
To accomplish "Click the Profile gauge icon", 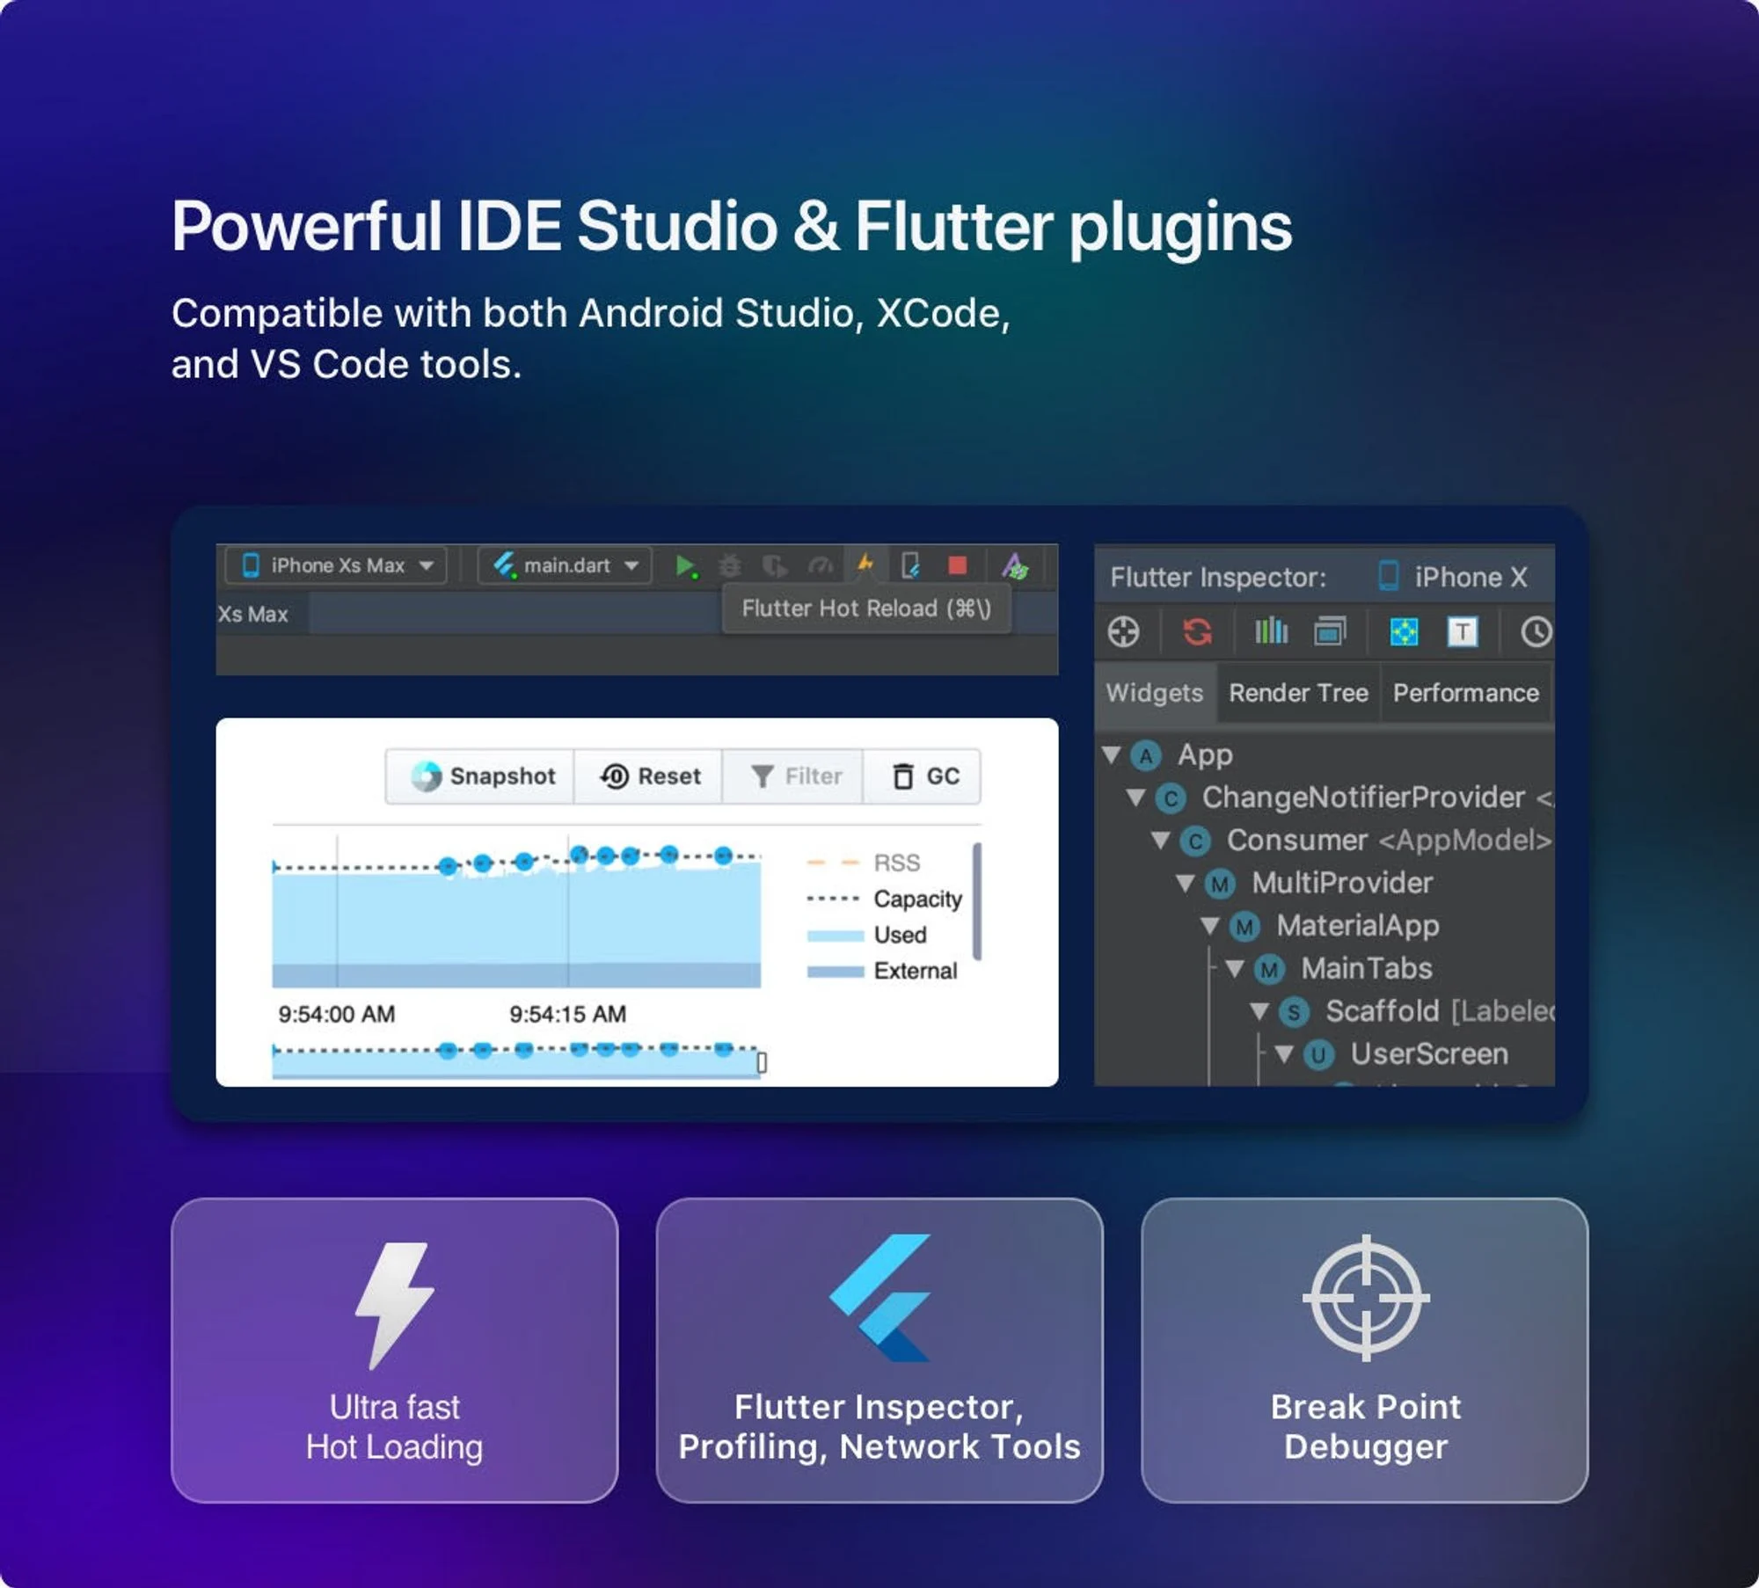I will [821, 565].
